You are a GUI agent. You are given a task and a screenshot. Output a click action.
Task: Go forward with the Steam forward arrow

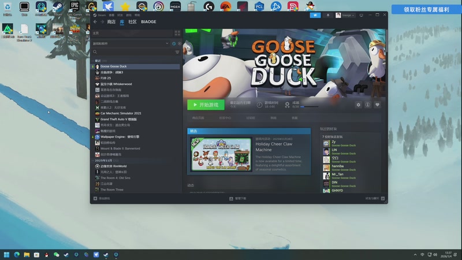point(102,22)
